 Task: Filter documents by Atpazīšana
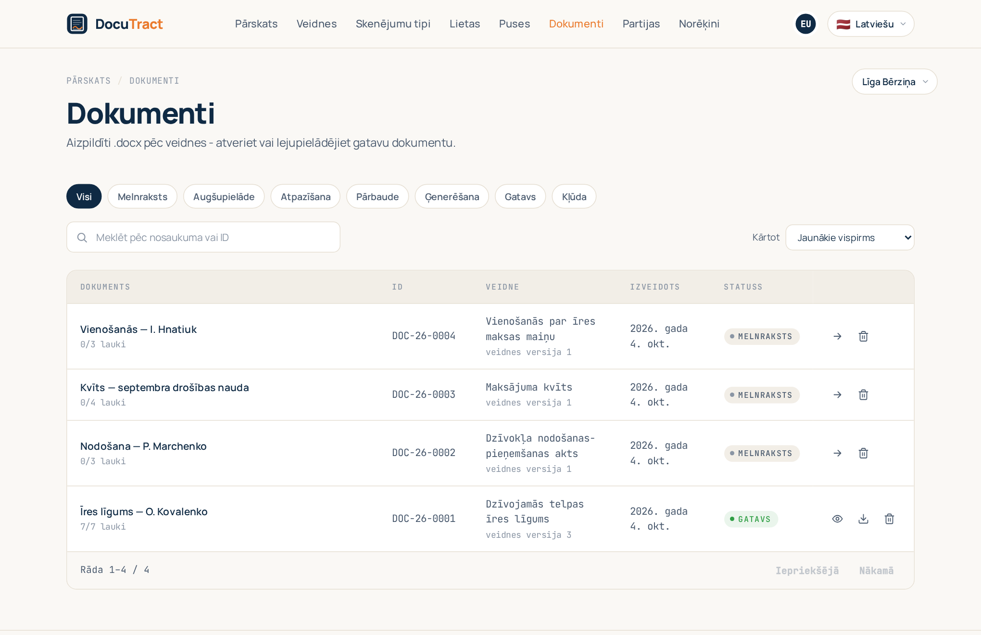click(x=305, y=196)
